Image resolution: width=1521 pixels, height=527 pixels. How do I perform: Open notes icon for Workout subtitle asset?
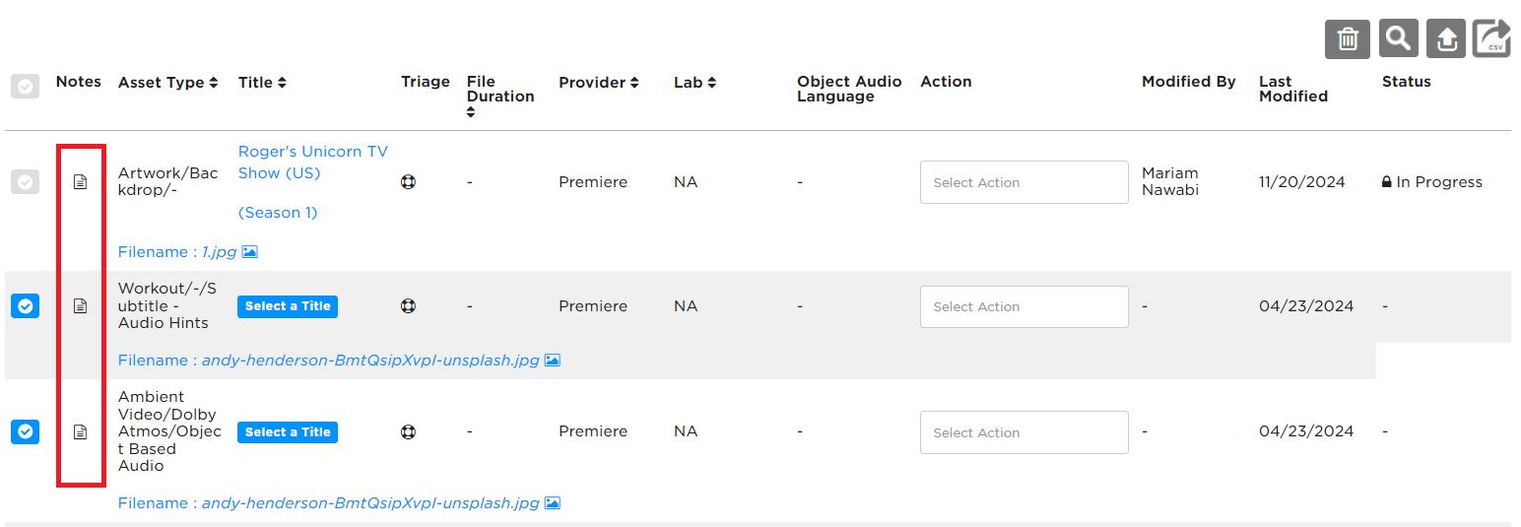[x=81, y=306]
